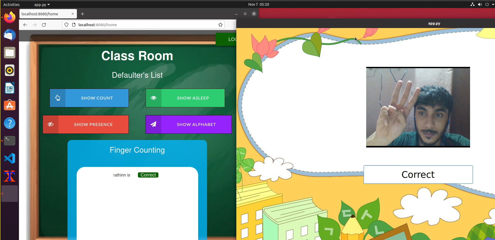
Task: Click the hand pointer icon on Show Count
Action: pos(58,98)
